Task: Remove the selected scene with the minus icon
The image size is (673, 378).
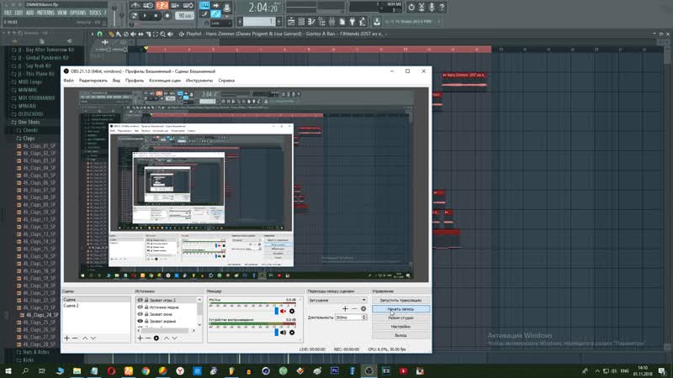Action: 75,339
